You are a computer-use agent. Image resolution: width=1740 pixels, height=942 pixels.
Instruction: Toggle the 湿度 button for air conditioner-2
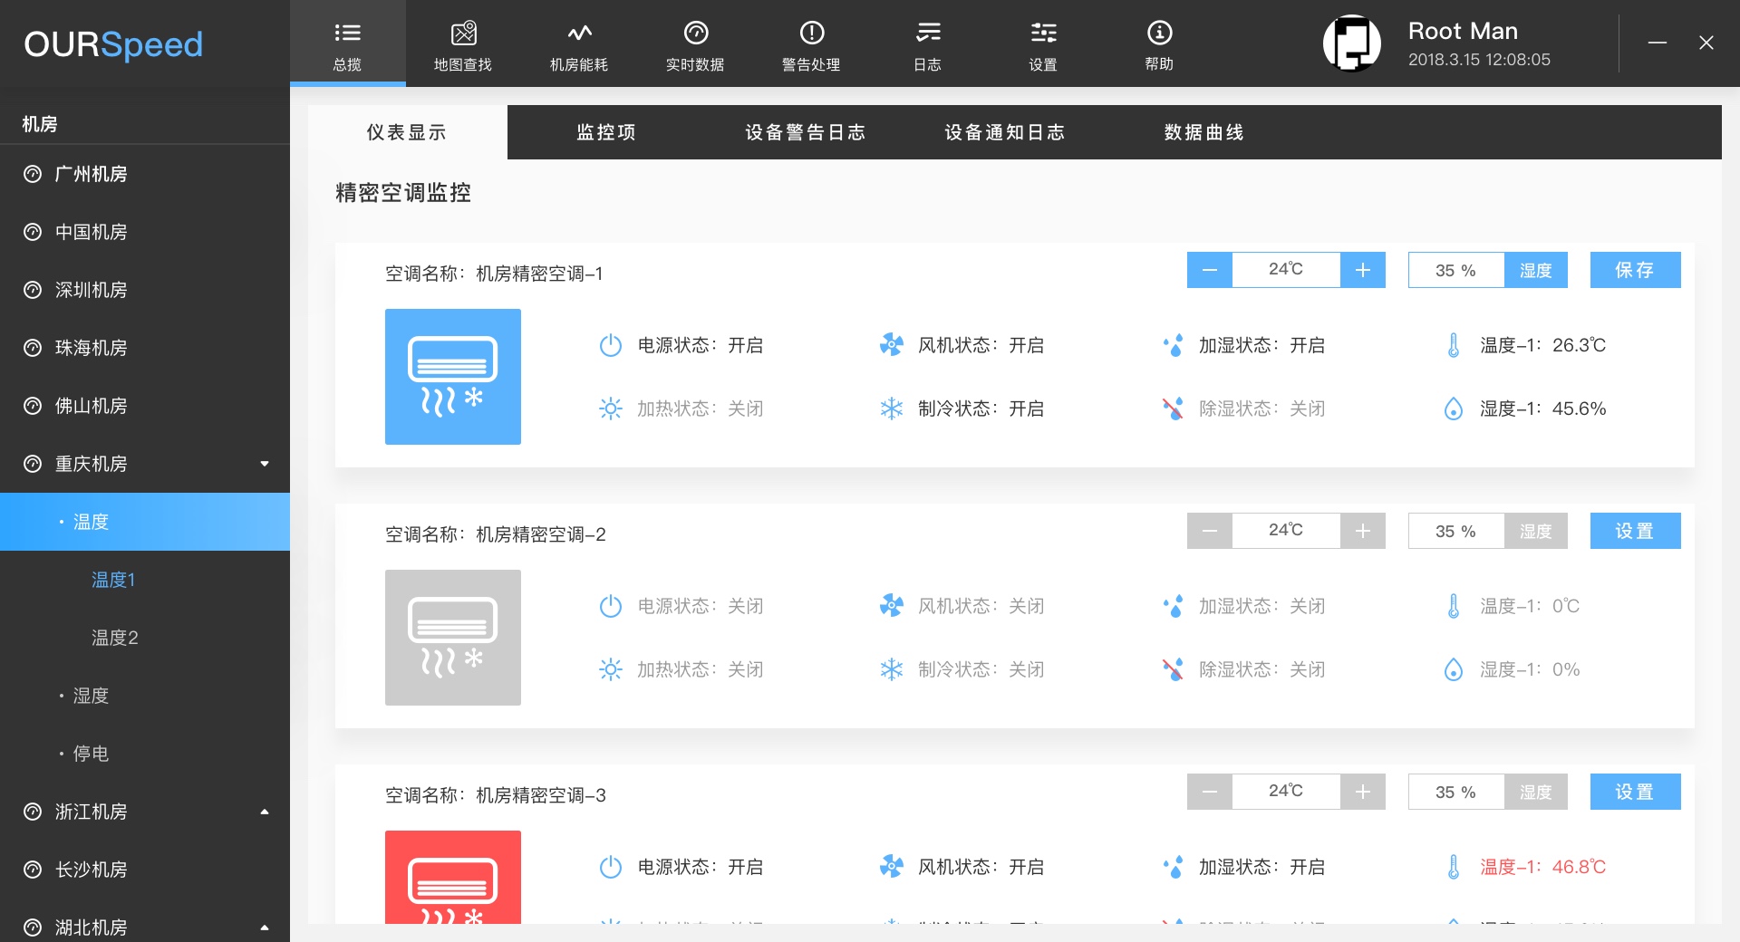[x=1535, y=531]
